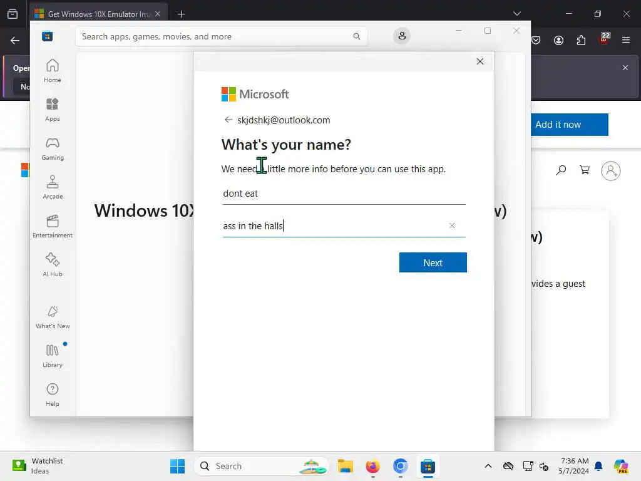Screen dimensions: 641x481
Task: Open What's New in Store sidebar
Action: 53,317
